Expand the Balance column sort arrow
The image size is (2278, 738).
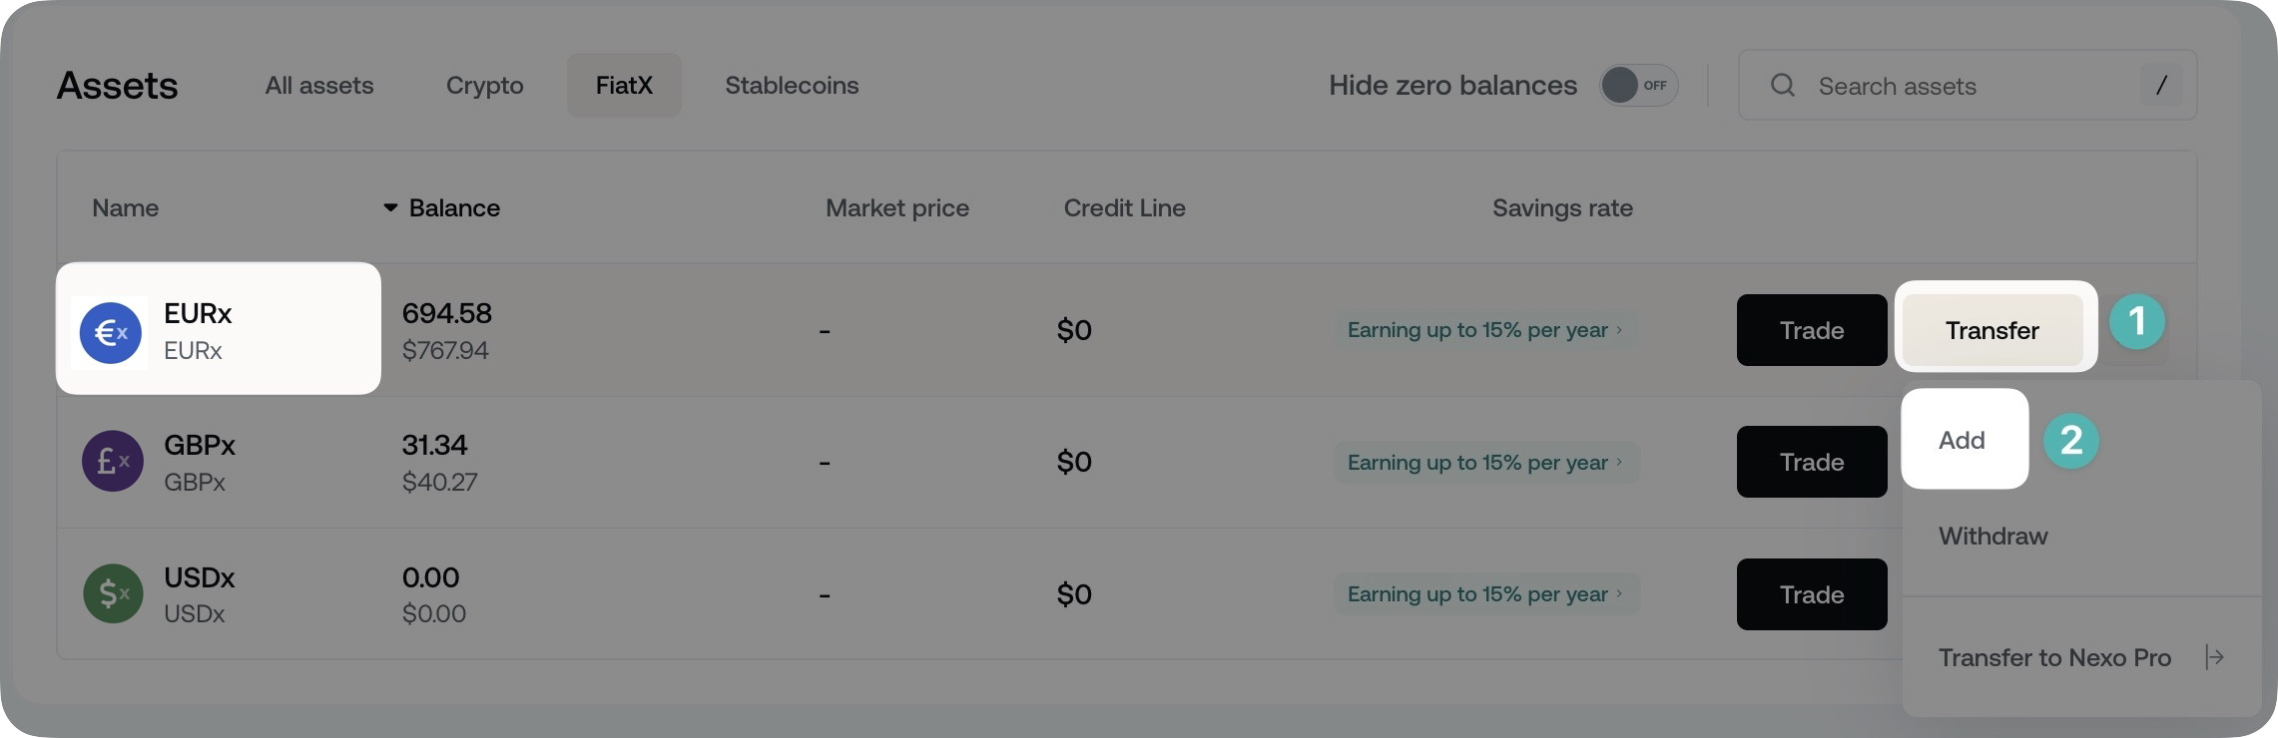click(388, 207)
